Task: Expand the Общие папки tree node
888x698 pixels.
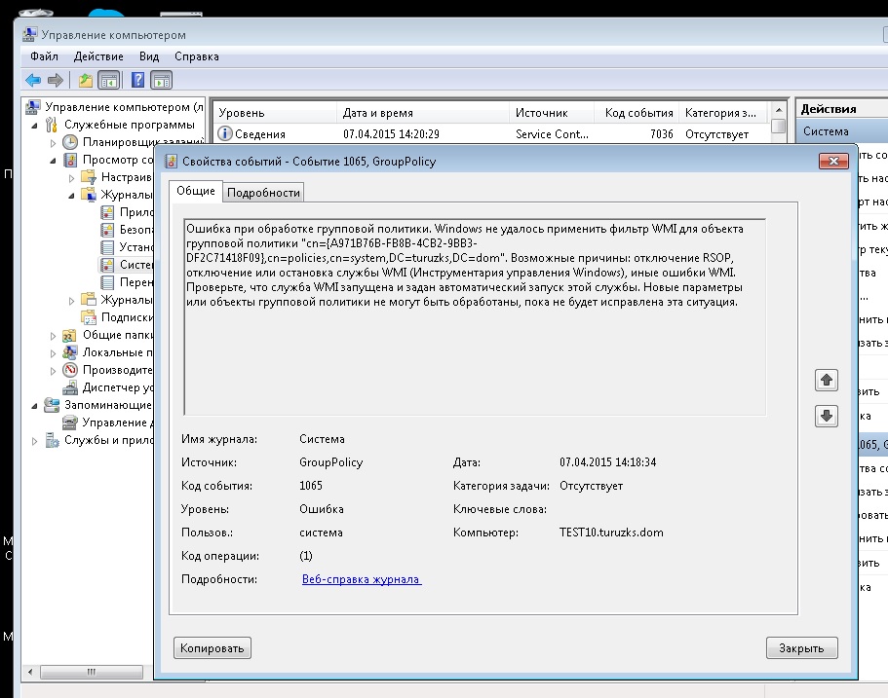Action: pos(54,336)
